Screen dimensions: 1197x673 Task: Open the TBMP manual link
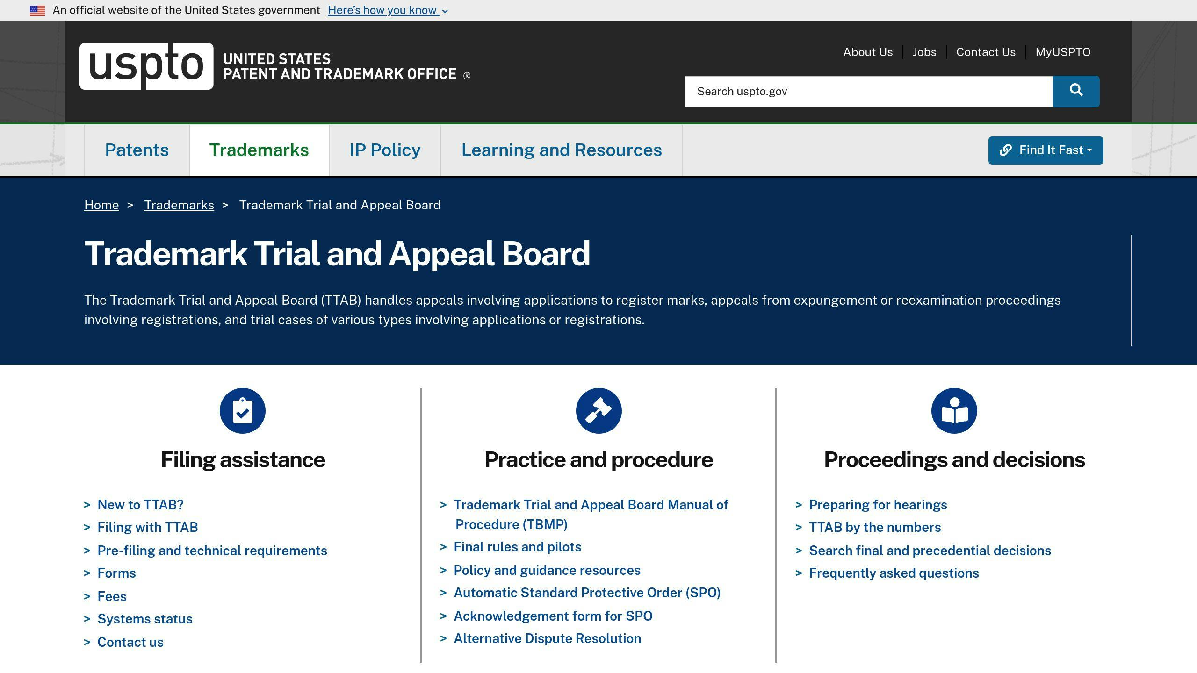[591, 515]
